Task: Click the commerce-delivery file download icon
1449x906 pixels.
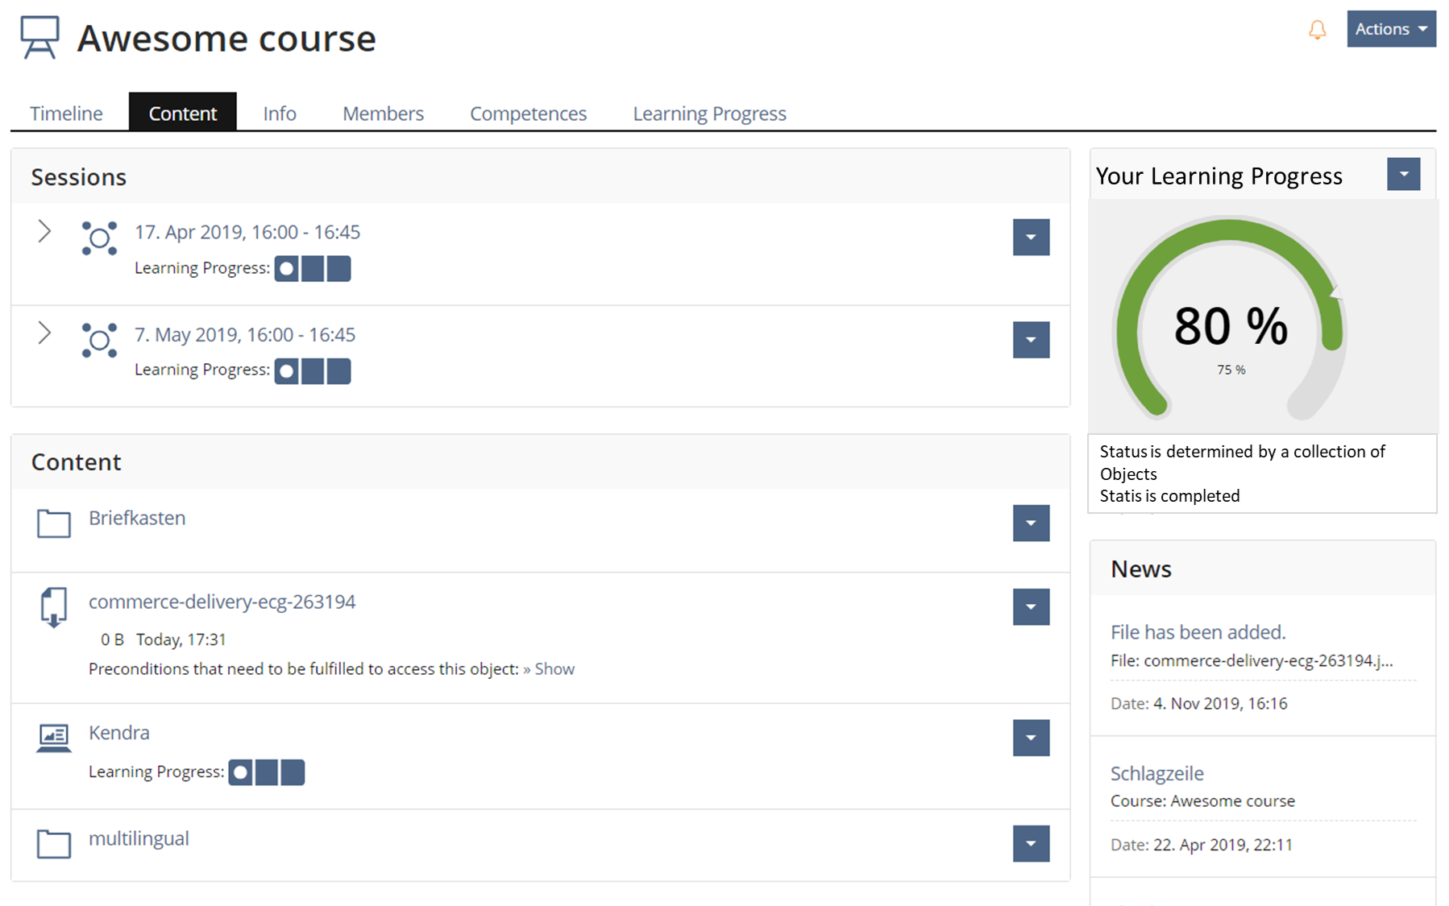Action: point(54,607)
